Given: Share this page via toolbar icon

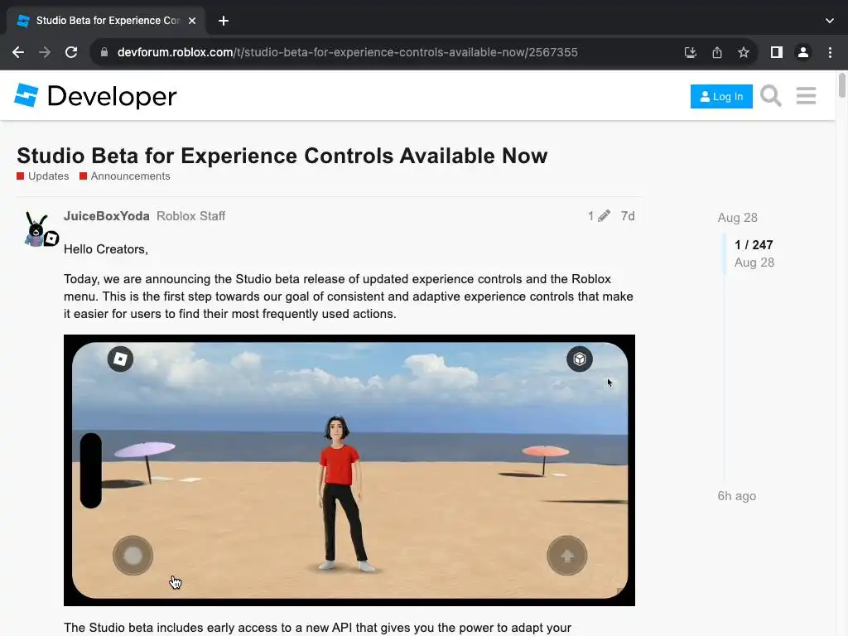Looking at the screenshot, I should tap(717, 52).
